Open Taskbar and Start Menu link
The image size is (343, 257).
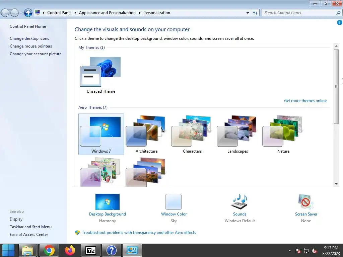coord(30,227)
